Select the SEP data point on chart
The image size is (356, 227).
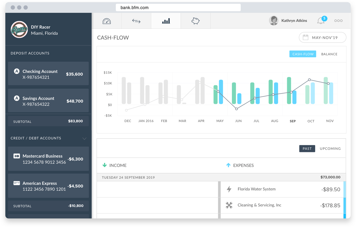tap(292, 92)
